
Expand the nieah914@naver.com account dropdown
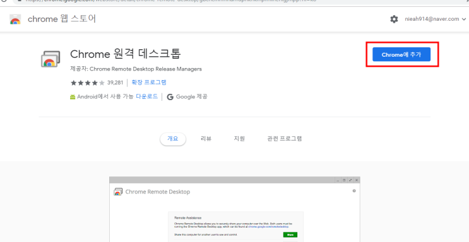[436, 19]
